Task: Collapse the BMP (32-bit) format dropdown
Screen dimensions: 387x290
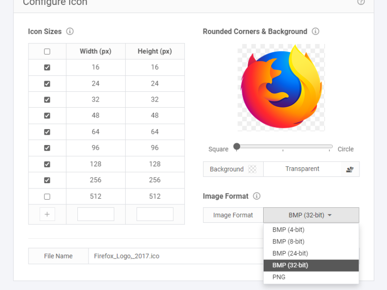Action: point(311,215)
